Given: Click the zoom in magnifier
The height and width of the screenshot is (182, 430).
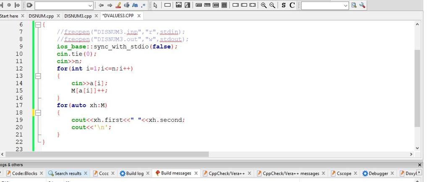Looking at the screenshot, I should pos(264,5).
